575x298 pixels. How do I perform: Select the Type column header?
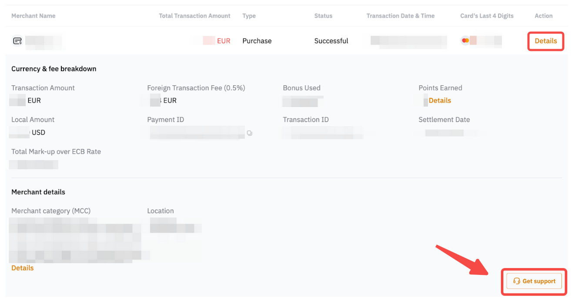(x=249, y=16)
